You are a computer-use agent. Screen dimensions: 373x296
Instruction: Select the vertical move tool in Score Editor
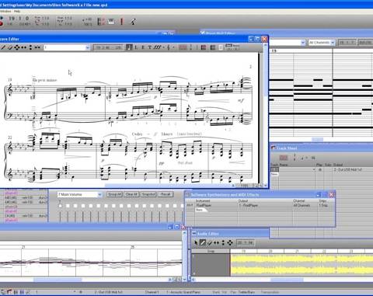coord(30,47)
